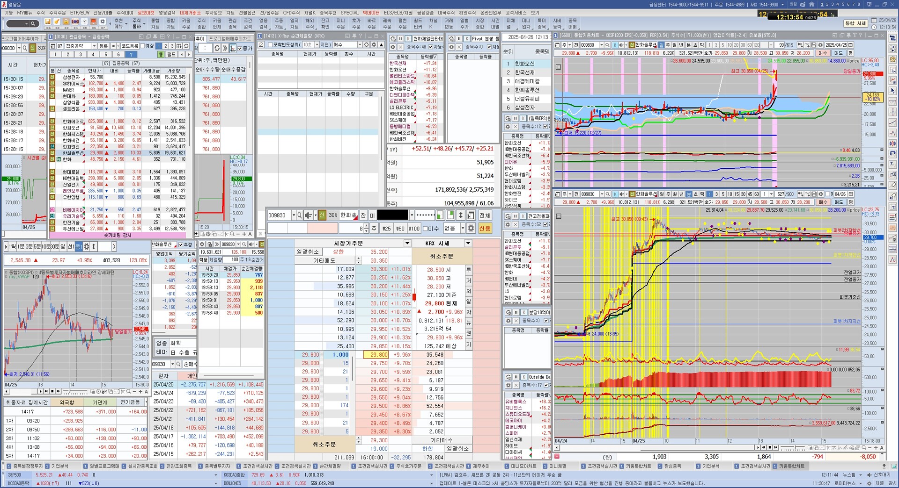
Task: Click the 취소주문 cancel order header button
Action: coord(442,257)
